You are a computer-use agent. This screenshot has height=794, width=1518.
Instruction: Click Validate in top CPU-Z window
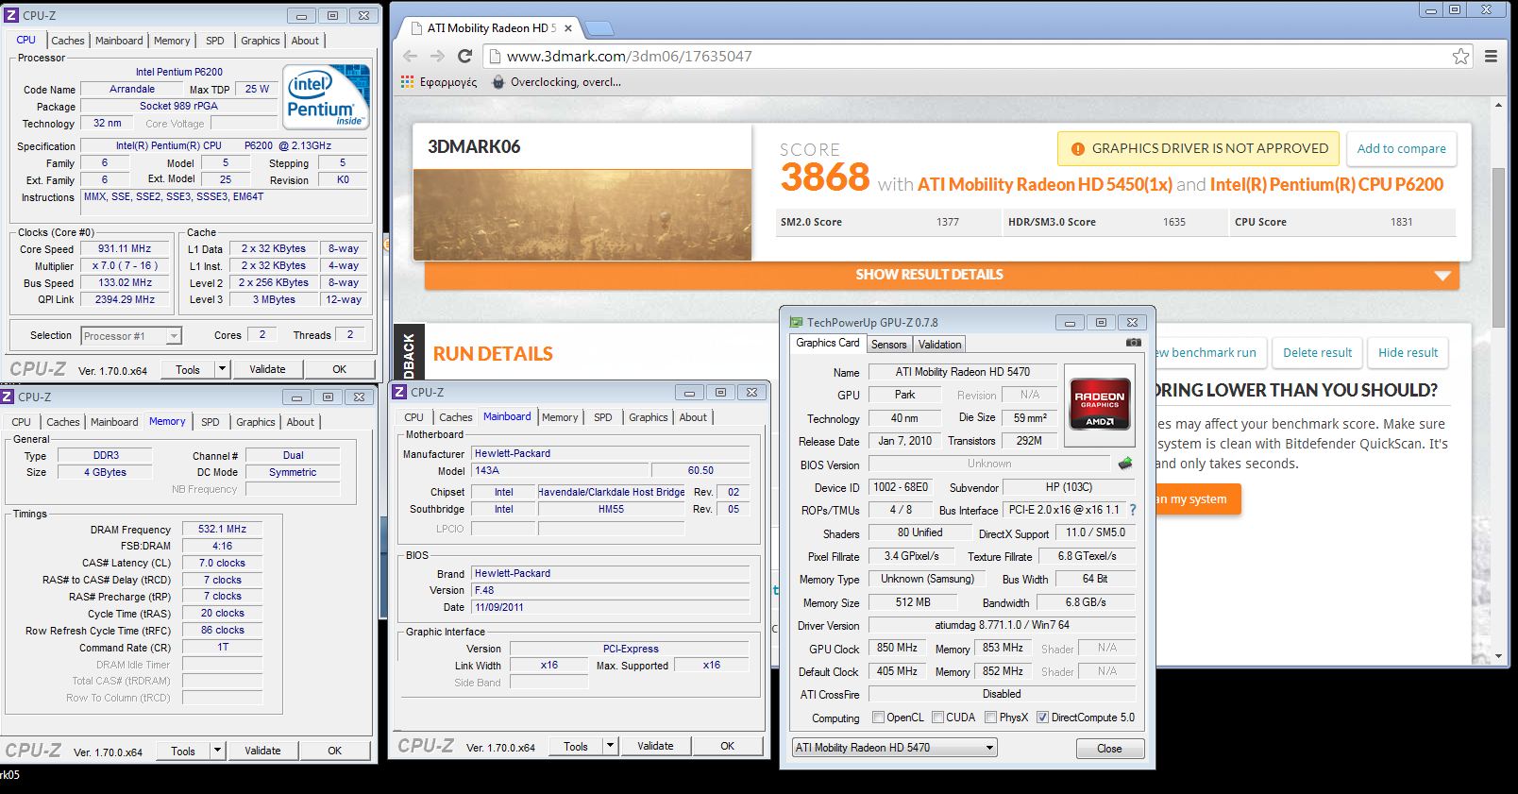[267, 369]
